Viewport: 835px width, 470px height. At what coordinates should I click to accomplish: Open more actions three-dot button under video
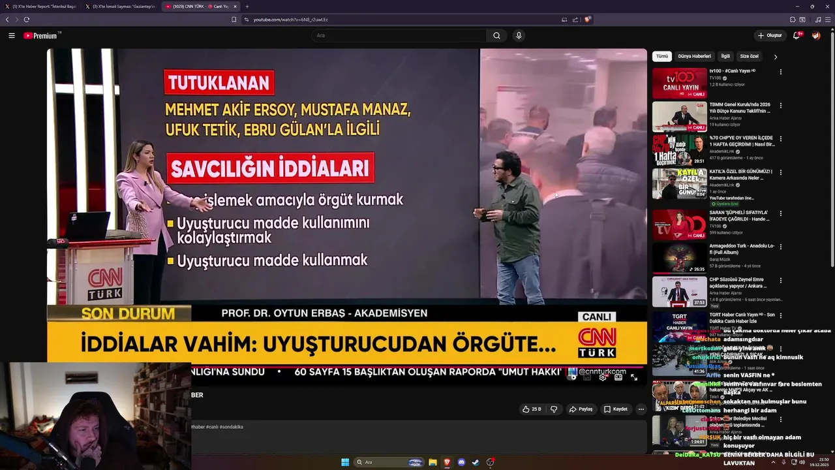641,409
